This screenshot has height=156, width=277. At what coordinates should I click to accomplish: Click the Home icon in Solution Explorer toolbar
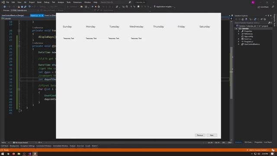[242, 19]
